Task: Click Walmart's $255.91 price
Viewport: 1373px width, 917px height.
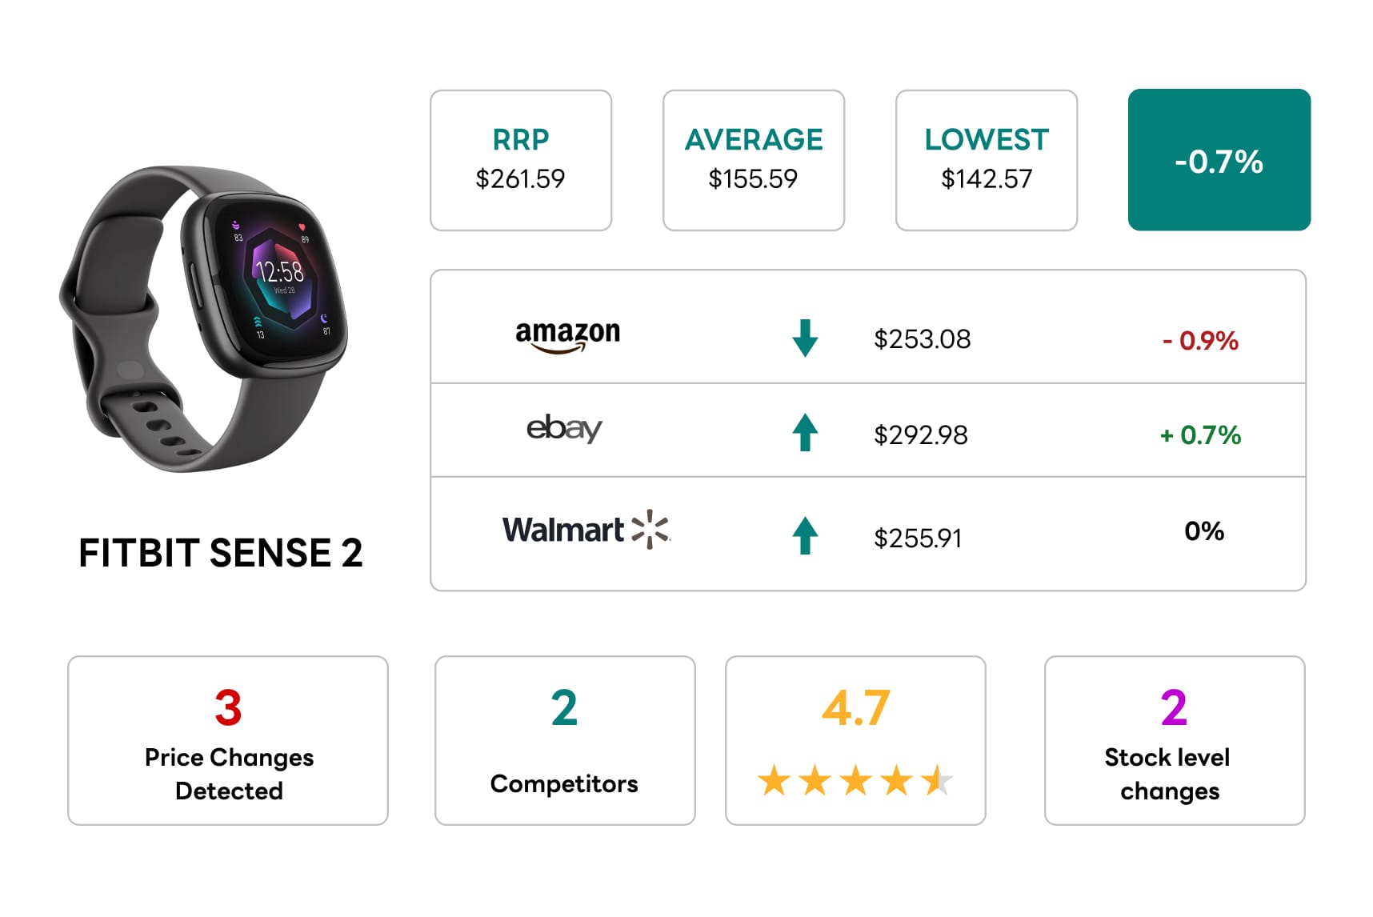Action: (x=918, y=539)
